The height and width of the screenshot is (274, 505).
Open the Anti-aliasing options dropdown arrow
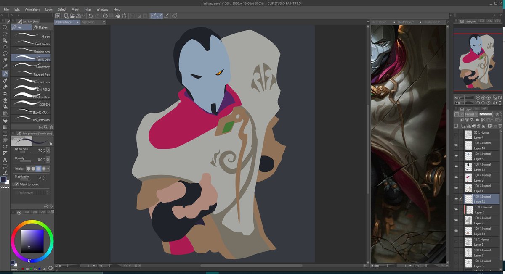coord(48,169)
